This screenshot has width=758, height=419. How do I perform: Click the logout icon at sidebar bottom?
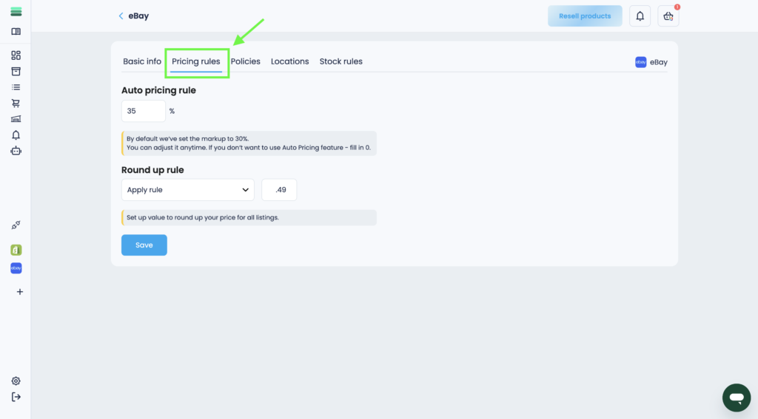click(16, 397)
